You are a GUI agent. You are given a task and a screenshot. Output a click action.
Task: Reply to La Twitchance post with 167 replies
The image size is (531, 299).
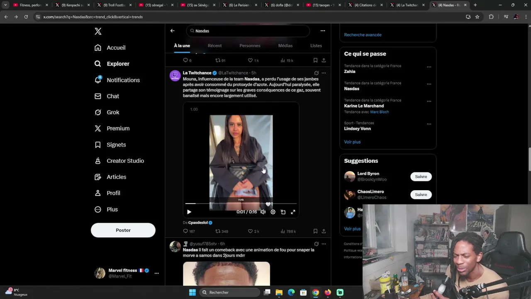(189, 231)
